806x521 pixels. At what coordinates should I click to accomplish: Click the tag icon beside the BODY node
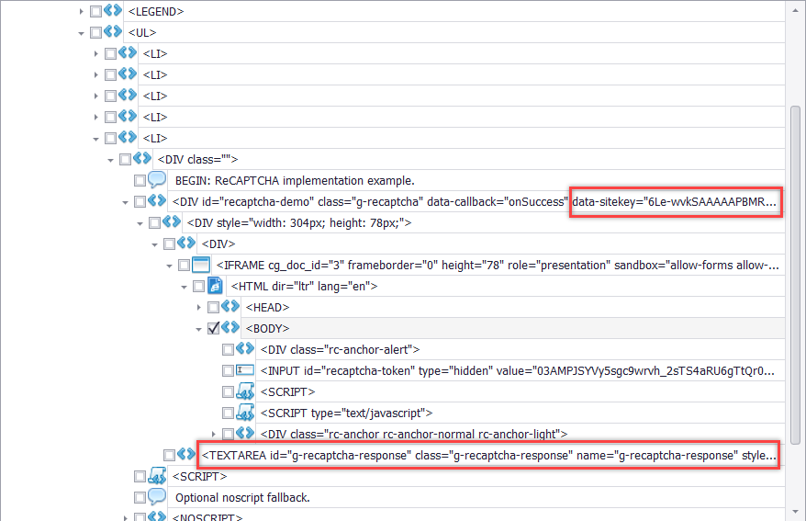230,328
